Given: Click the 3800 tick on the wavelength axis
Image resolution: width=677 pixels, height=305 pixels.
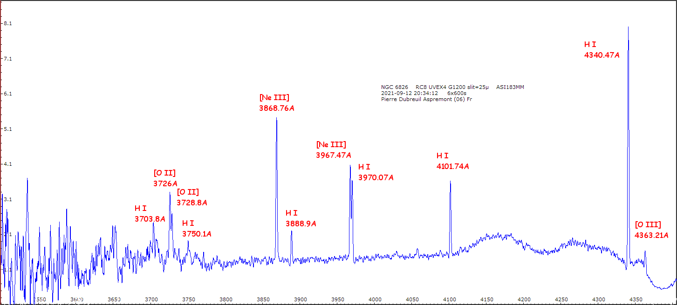Looking at the screenshot, I should pyautogui.click(x=226, y=299).
